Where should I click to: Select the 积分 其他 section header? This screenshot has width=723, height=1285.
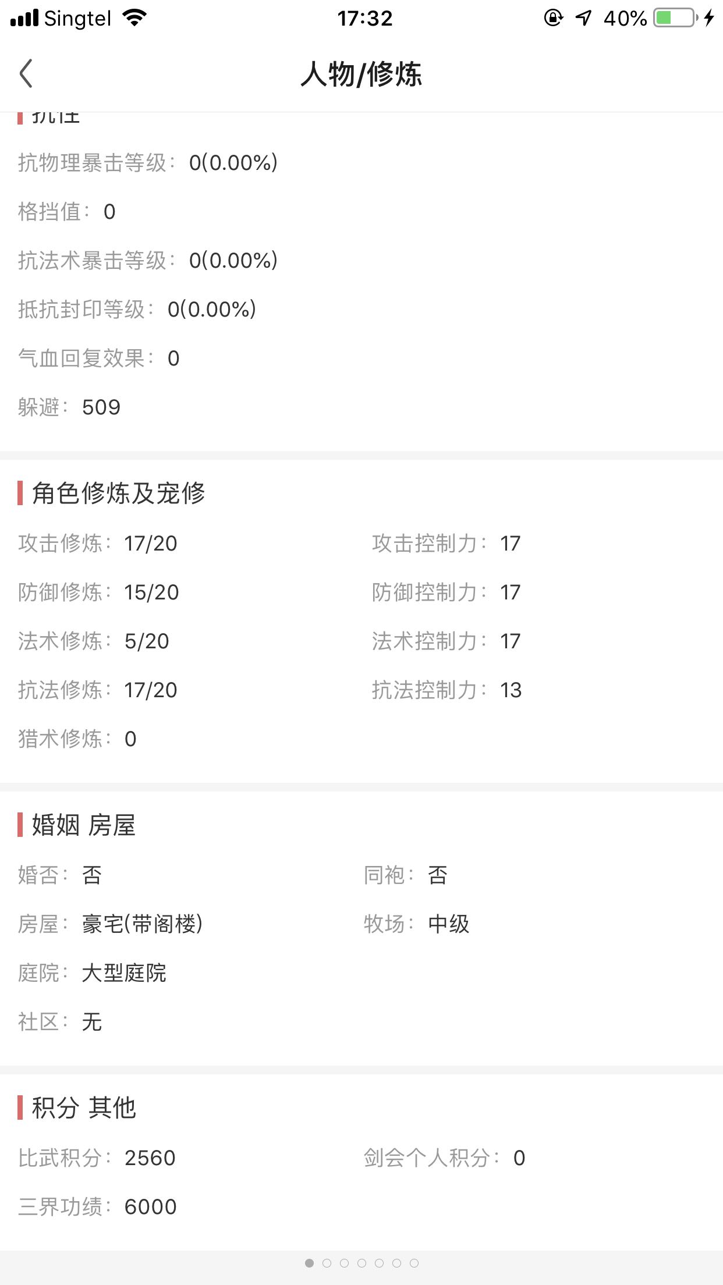point(84,1107)
